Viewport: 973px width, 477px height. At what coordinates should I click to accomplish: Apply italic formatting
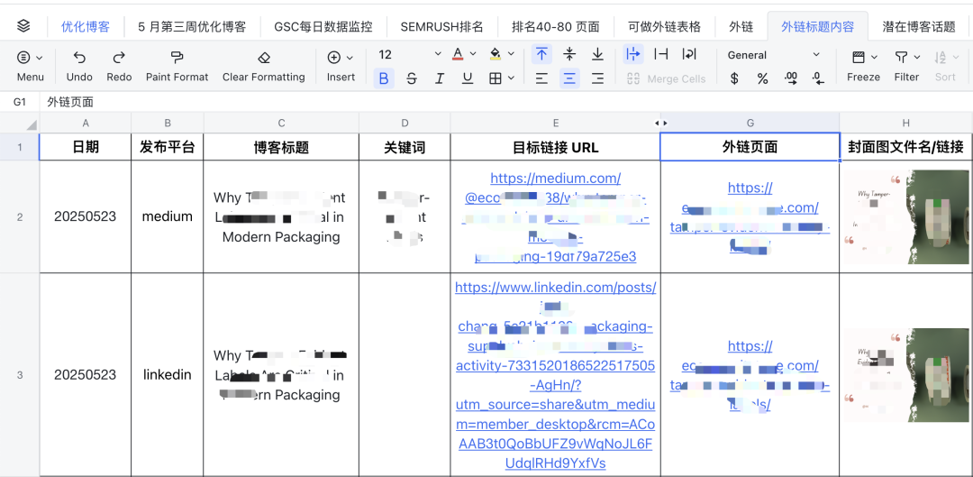(x=440, y=78)
